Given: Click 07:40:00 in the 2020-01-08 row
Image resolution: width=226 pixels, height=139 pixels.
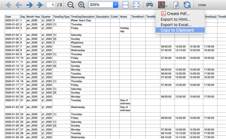Looking at the screenshot, I should coord(166,50).
